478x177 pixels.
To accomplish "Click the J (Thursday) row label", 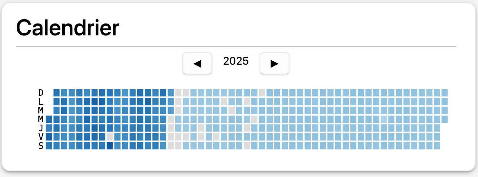I will [41, 128].
